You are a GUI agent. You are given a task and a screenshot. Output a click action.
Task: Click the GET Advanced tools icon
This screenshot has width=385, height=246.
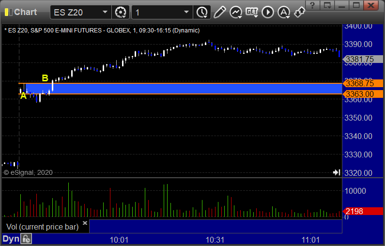(252, 11)
